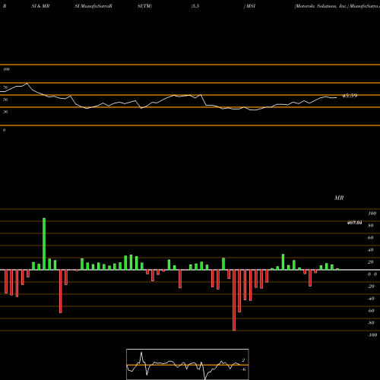
Task: Click the 467.95 value in MR panel
Action: [x=354, y=223]
